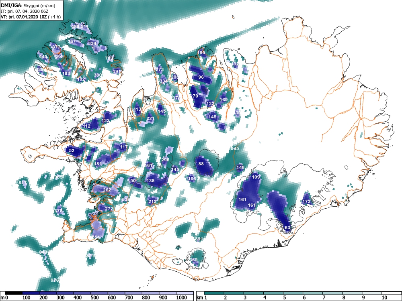Click the '122' visibility value
Viewport: 402px width, 301px height.
click(210, 104)
